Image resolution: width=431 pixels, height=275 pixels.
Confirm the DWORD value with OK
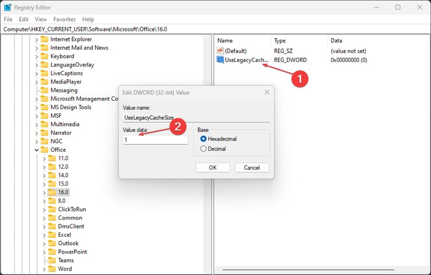coord(213,168)
